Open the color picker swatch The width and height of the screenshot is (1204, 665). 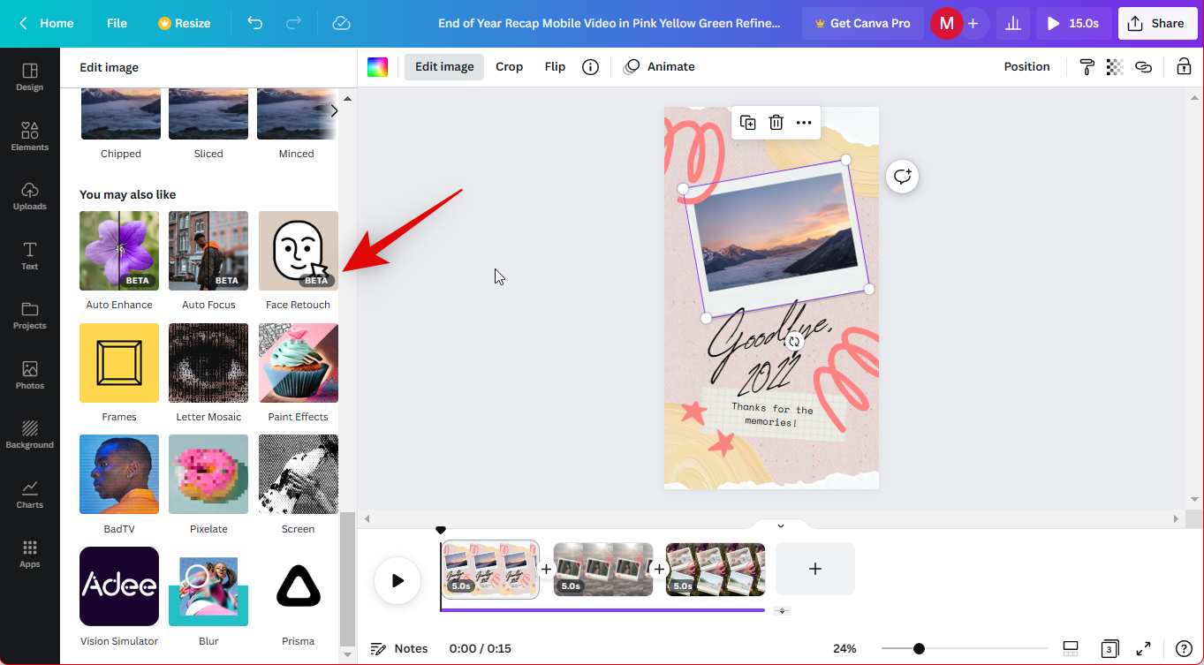(x=378, y=67)
